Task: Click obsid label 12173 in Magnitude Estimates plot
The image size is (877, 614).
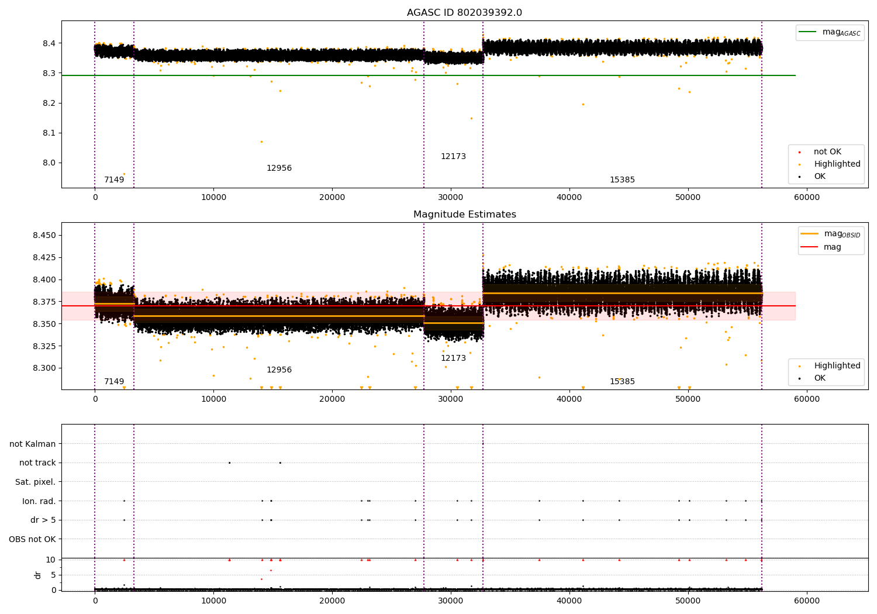Action: coord(453,358)
